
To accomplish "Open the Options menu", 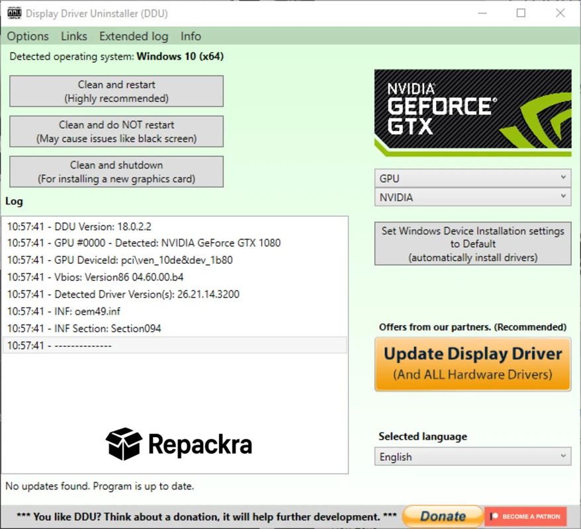I will pyautogui.click(x=28, y=36).
